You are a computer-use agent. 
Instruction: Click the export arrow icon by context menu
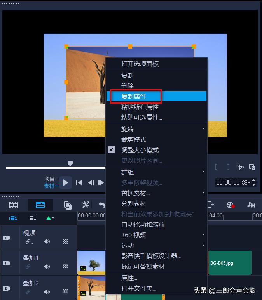211,205
